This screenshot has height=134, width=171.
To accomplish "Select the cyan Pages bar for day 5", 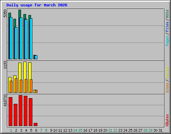I will click(x=31, y=39).
